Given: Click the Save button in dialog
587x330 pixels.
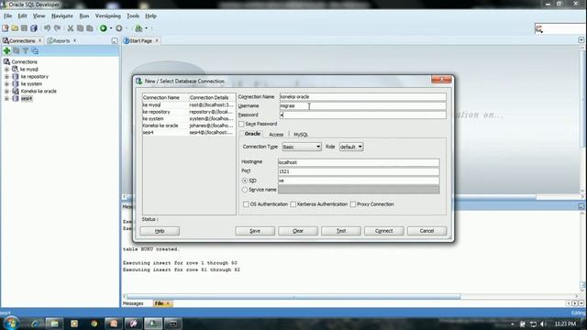Looking at the screenshot, I should tap(255, 231).
